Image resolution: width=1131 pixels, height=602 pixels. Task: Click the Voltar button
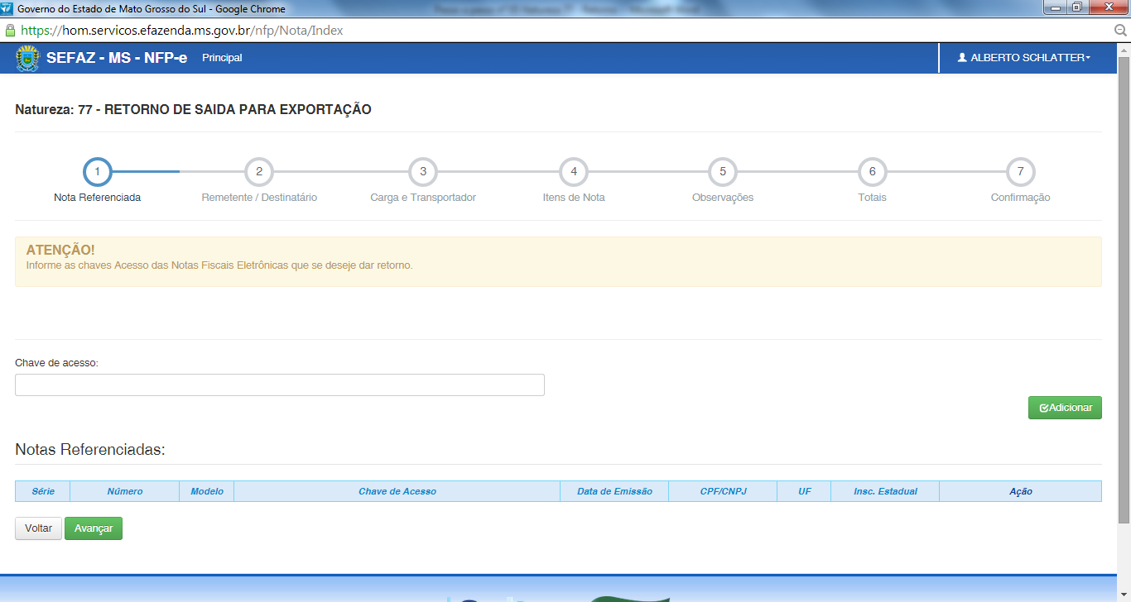[x=38, y=528]
